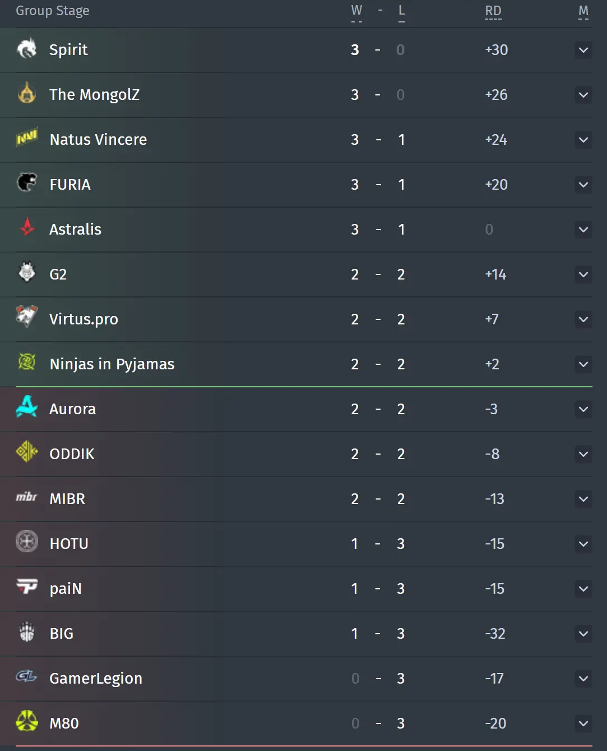Image resolution: width=607 pixels, height=751 pixels.
Task: Click The MongolZ team logo
Action: tap(27, 93)
